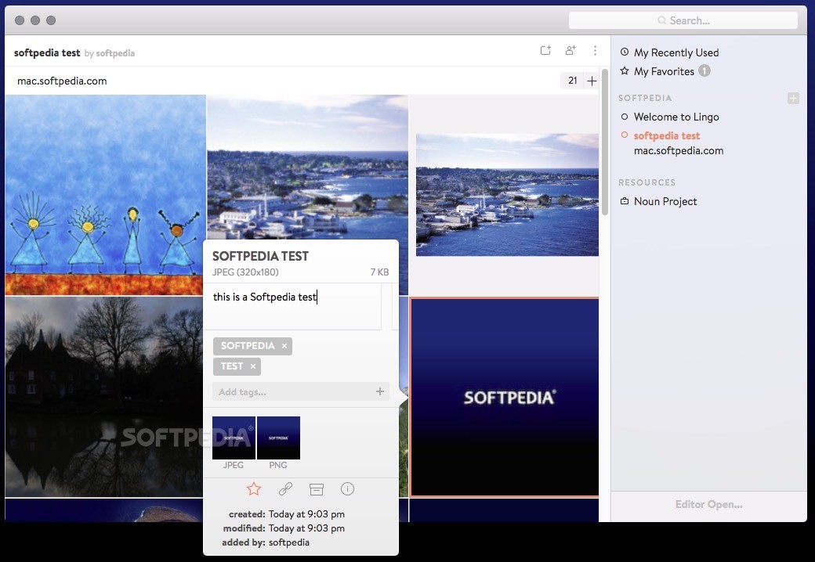Click the SOFTPEDIA TEST asset title
This screenshot has height=562, width=815.
pos(260,257)
